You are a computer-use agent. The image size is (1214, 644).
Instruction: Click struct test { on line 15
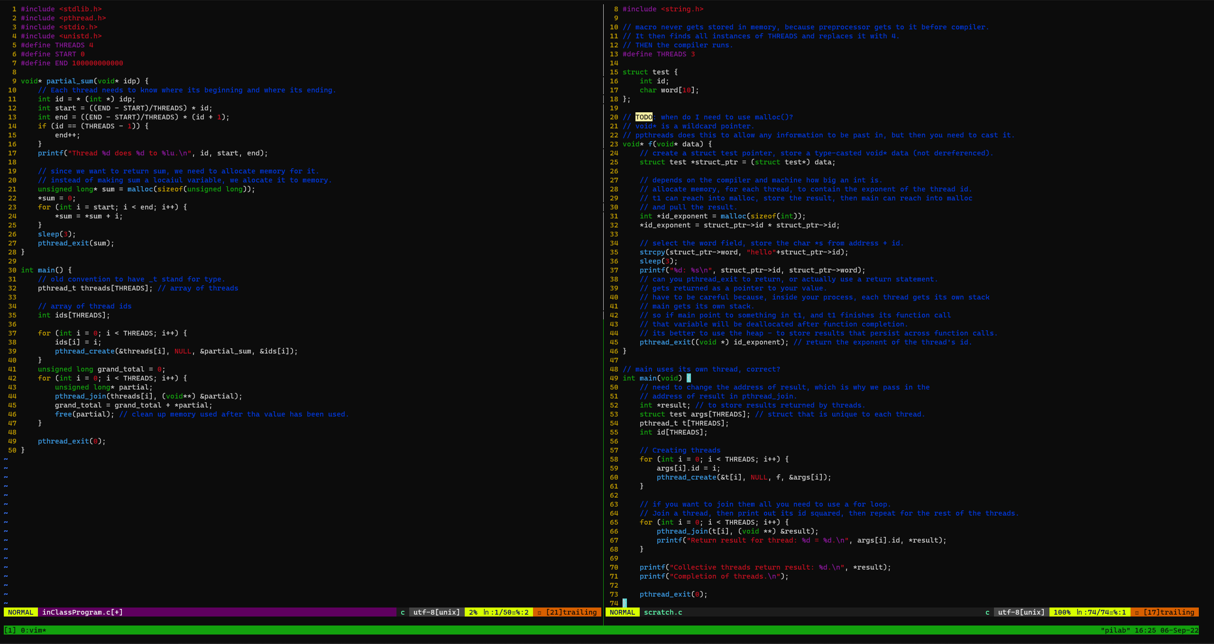[x=650, y=72]
